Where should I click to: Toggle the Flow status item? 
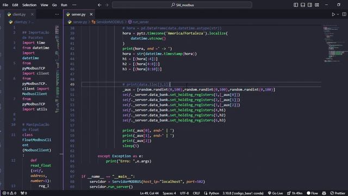pos(312,193)
